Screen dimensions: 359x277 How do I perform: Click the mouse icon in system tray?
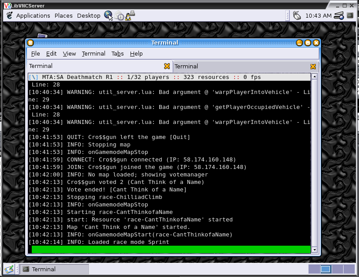tap(297, 15)
